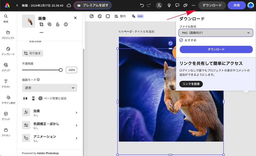The width and height of the screenshot is (256, 156).
Task: Click the undo arrow in top bar
Action: click(142, 5)
